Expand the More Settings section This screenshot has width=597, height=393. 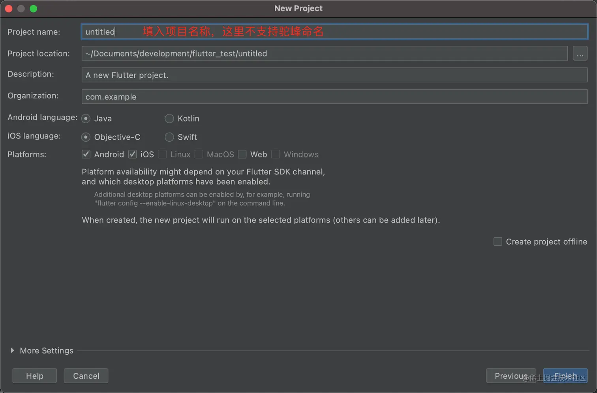tap(13, 350)
